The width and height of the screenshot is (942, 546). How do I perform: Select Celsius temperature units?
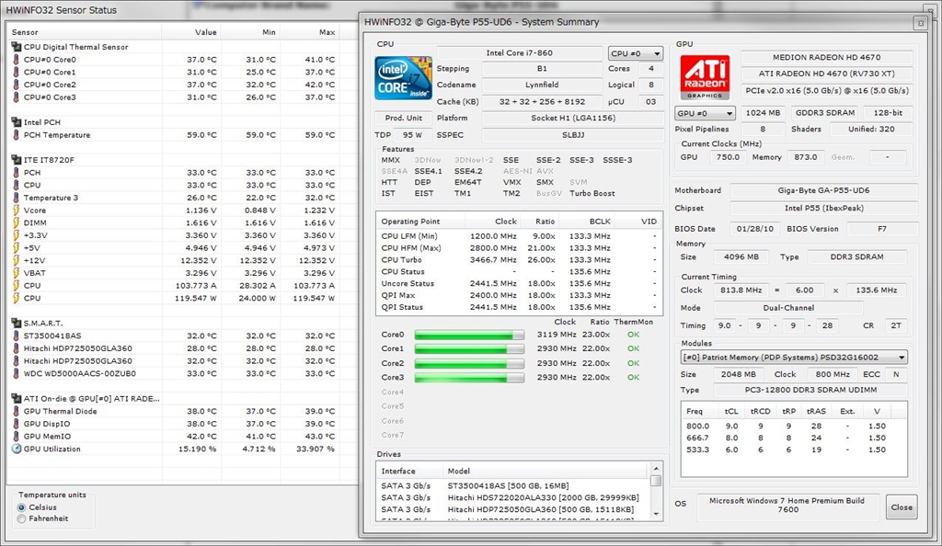22,507
